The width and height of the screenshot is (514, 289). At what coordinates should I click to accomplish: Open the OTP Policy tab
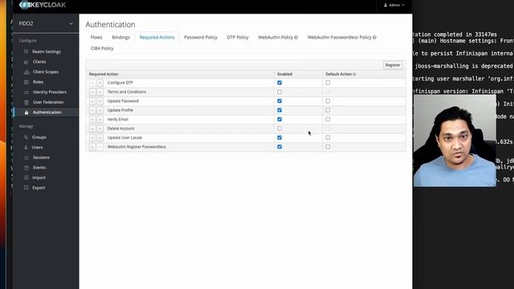click(x=238, y=38)
